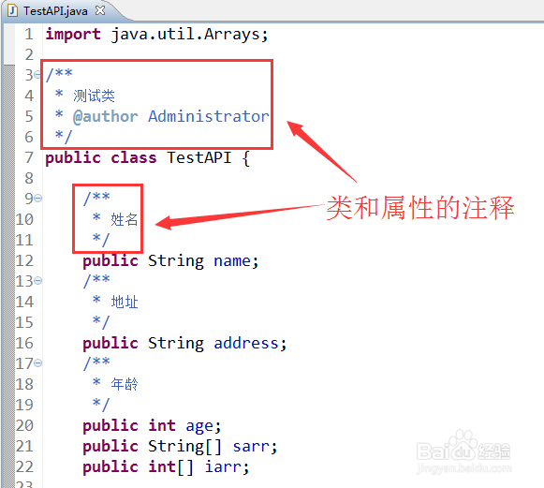The image size is (544, 488).
Task: Click the iarr variable on line 22
Action: point(223,466)
